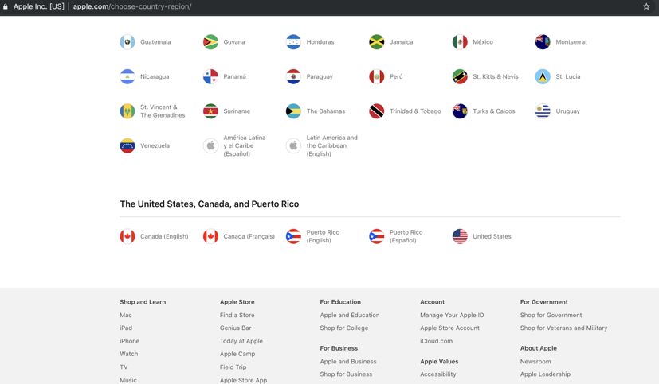Image resolution: width=659 pixels, height=384 pixels.
Task: Click the Puerto Rico (Español) flag icon
Action: coord(377,236)
